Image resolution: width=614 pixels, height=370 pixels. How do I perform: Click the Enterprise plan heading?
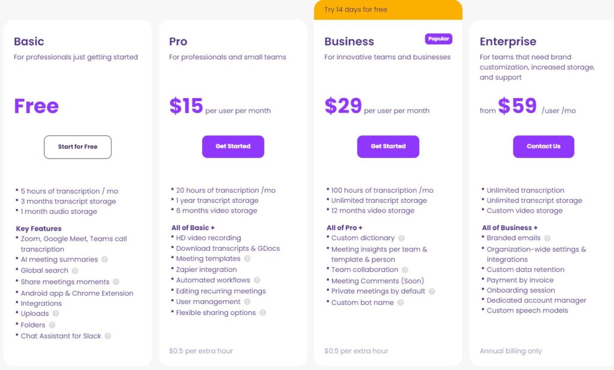[508, 41]
